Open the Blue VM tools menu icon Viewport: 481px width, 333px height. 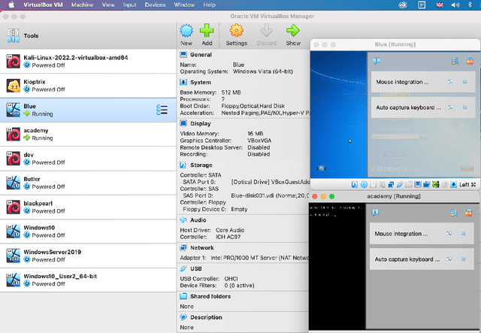click(x=162, y=110)
